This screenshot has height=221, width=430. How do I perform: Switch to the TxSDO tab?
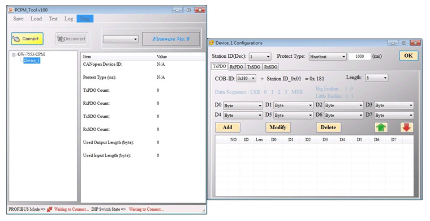pos(253,67)
